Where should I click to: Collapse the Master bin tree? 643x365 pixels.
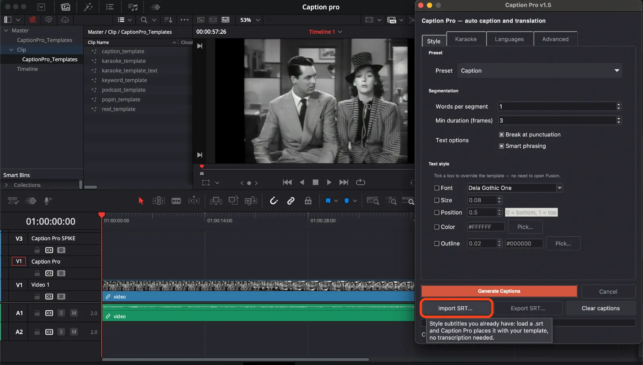(x=6, y=31)
